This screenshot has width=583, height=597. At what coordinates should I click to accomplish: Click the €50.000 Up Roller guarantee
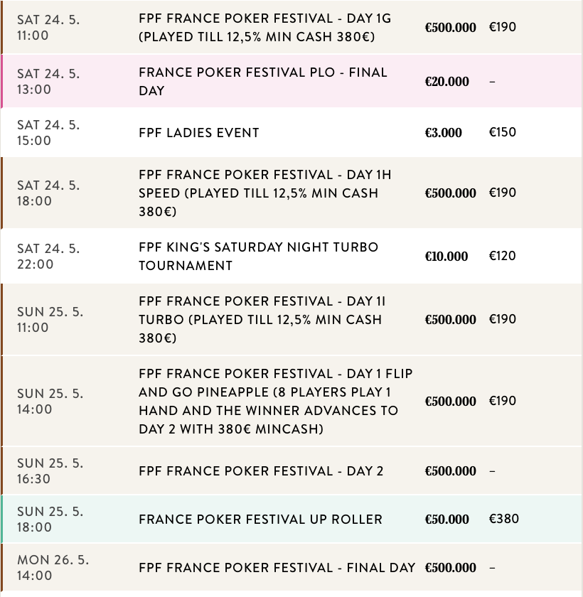[447, 520]
